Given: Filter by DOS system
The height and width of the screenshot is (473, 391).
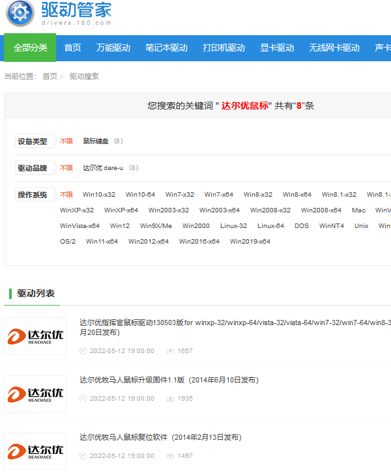Looking at the screenshot, I should coord(302,226).
